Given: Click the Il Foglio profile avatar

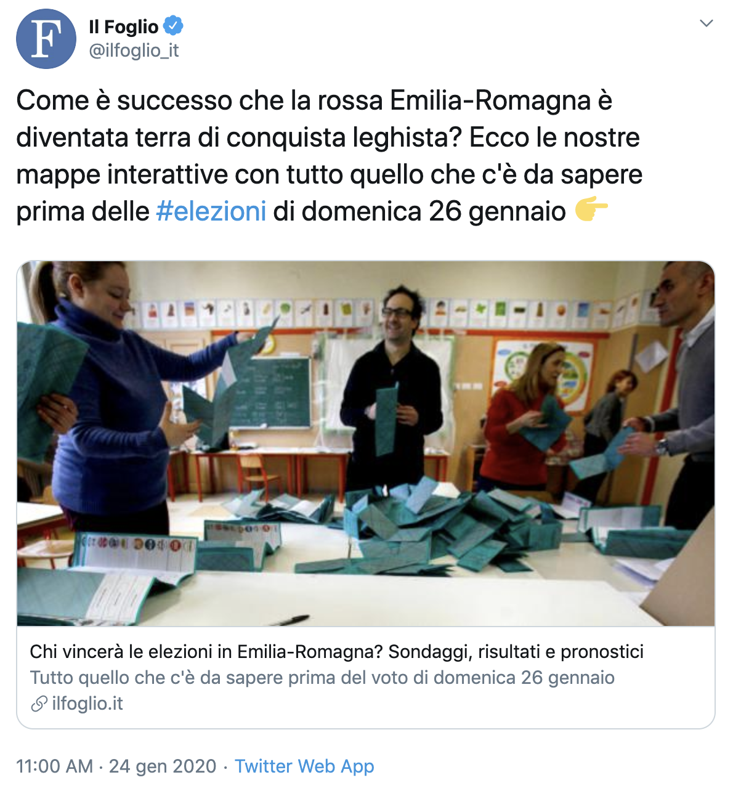Looking at the screenshot, I should 46,39.
